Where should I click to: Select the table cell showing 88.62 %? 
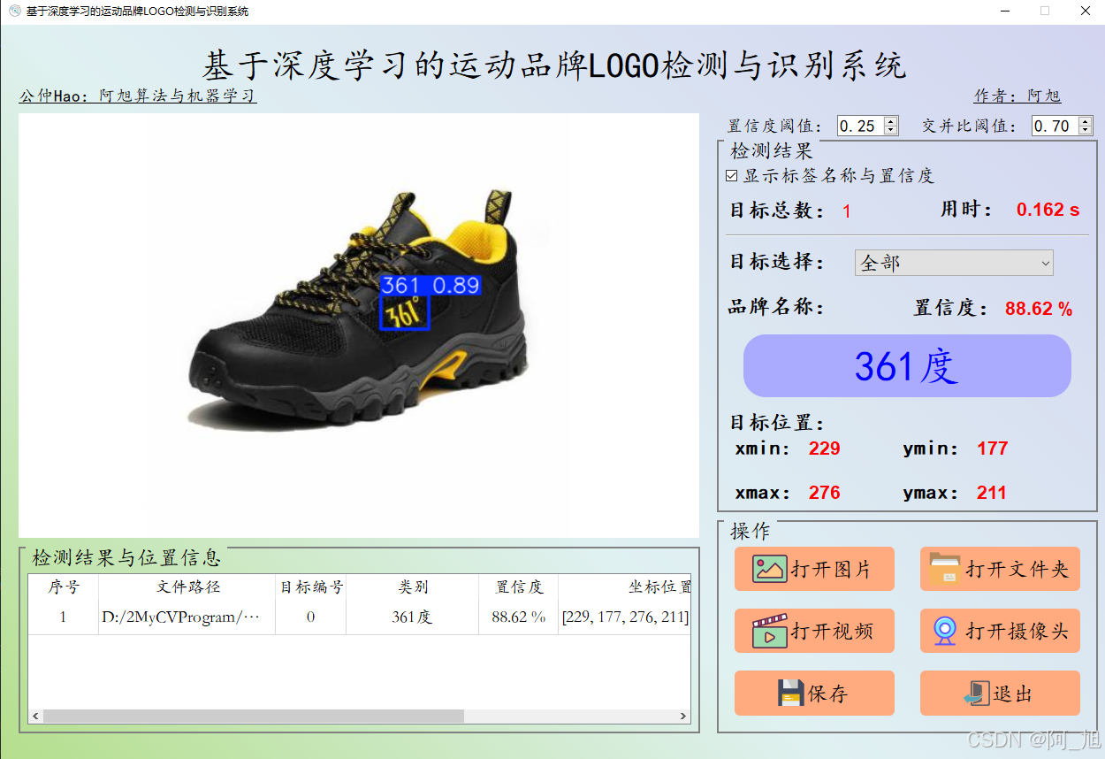coord(519,617)
